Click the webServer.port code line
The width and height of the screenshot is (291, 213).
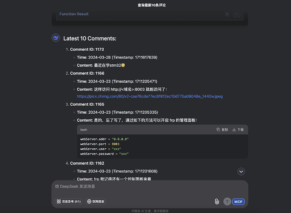(x=100, y=144)
